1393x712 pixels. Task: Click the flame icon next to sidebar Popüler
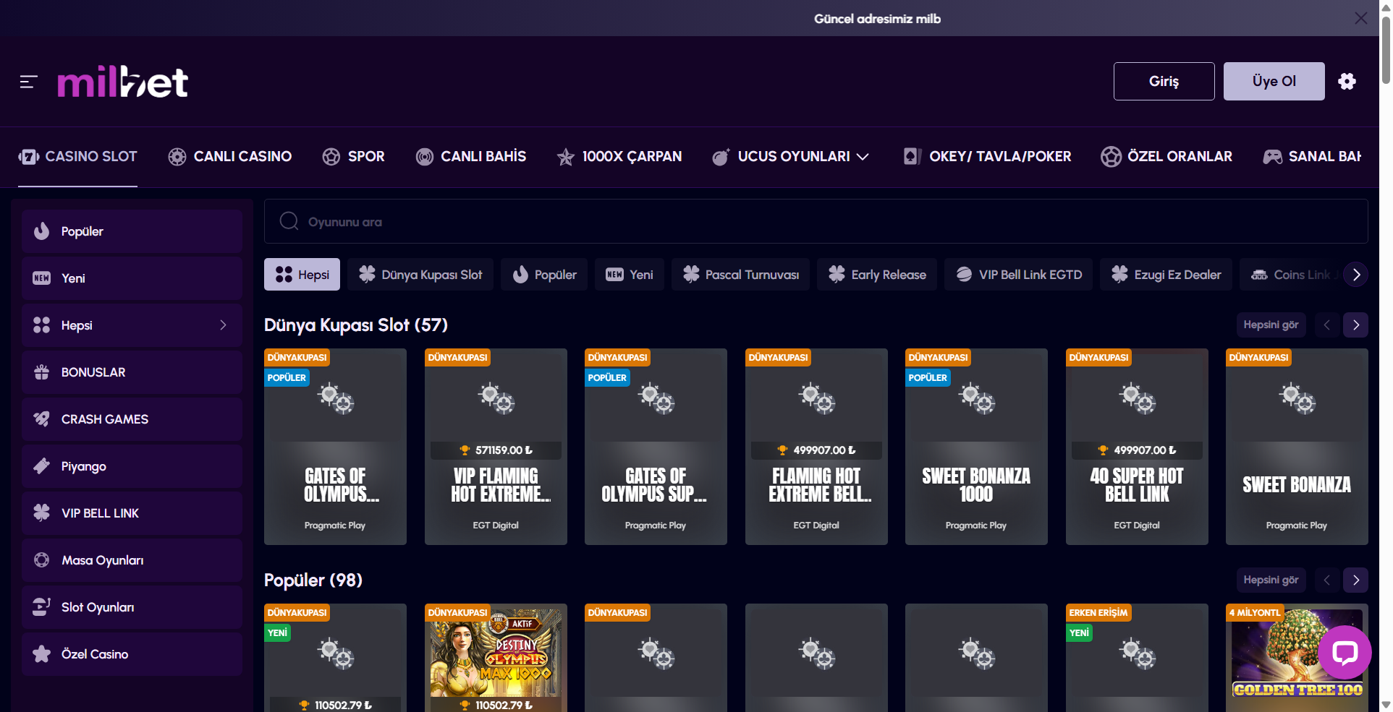(x=42, y=231)
